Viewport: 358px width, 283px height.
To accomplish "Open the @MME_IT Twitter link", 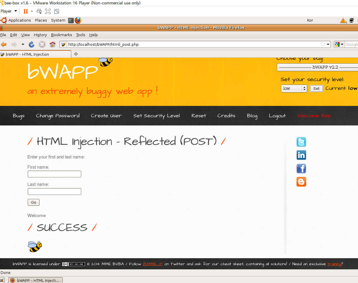I will pyautogui.click(x=152, y=264).
